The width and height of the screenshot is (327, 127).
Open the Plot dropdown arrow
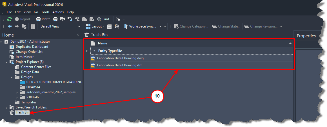click(x=49, y=19)
